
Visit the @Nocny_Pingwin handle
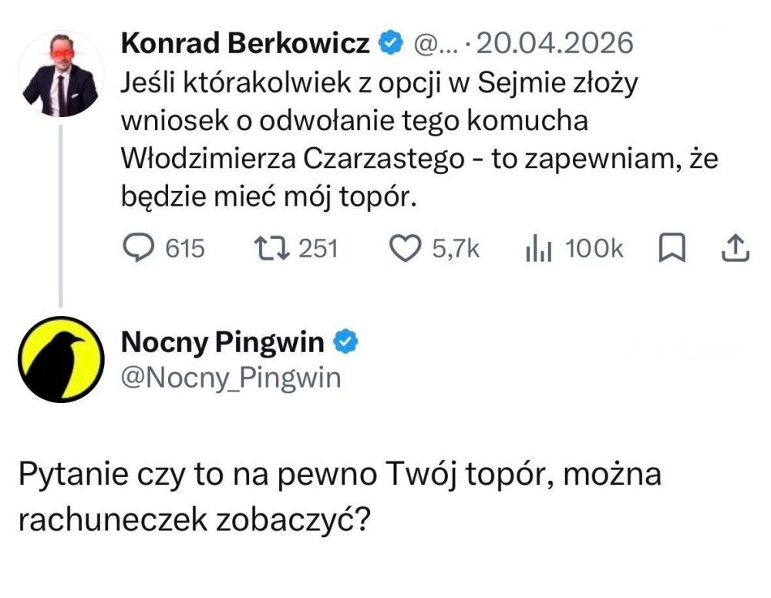tap(231, 378)
